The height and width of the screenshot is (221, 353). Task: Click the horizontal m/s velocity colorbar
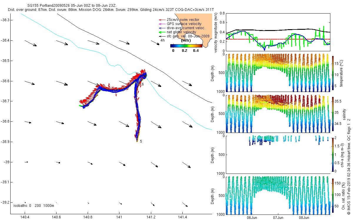click(186, 46)
